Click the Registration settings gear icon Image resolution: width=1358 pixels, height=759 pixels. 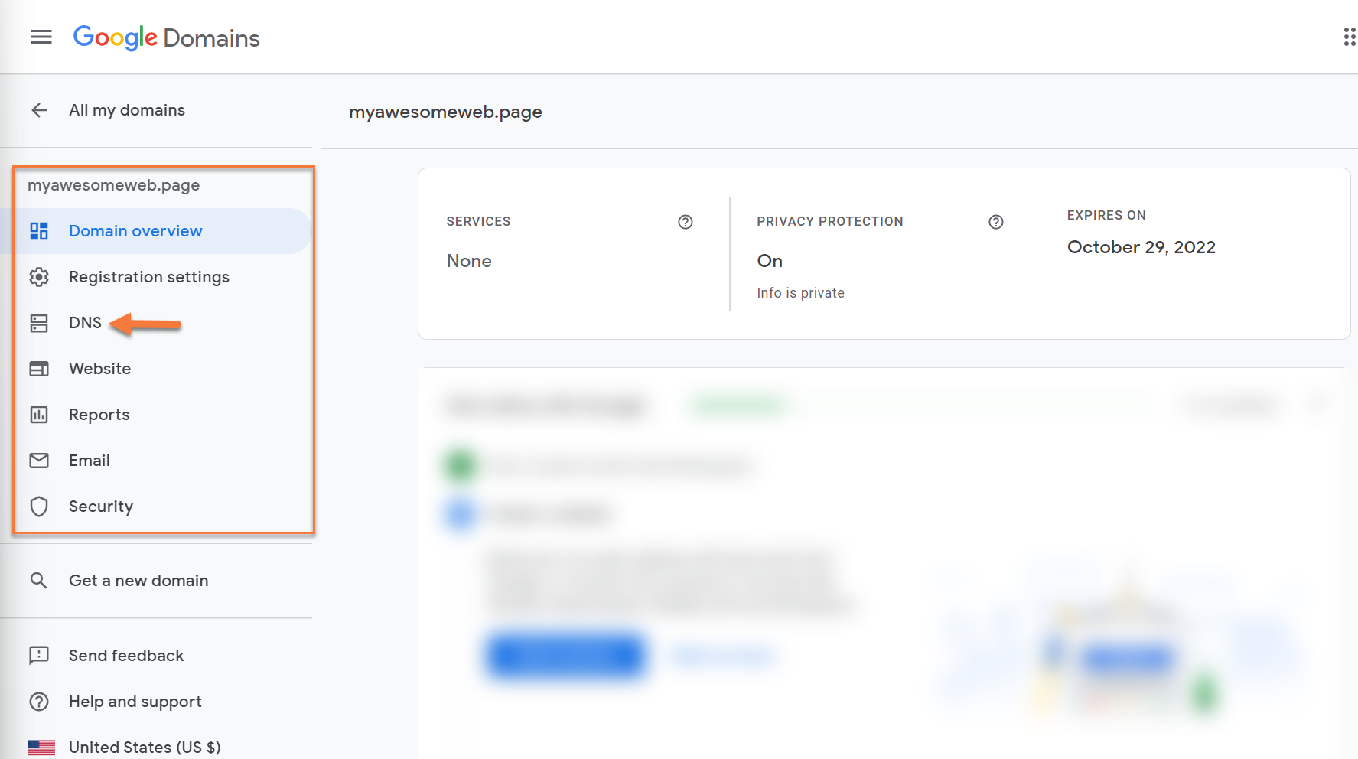click(39, 277)
